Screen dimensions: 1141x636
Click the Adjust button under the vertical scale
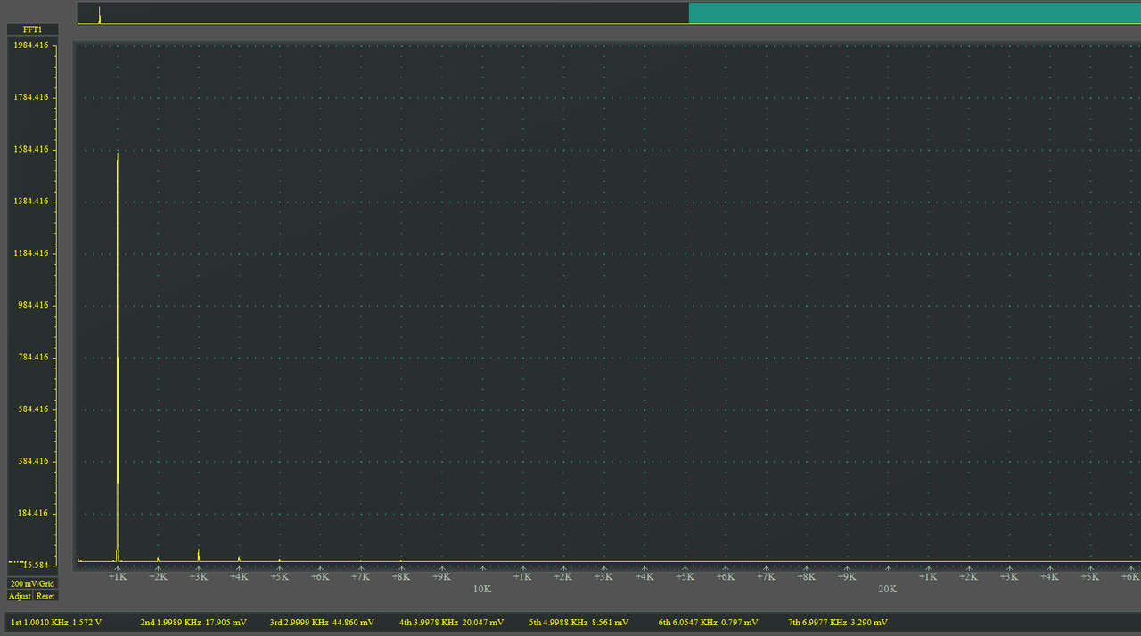coord(20,596)
